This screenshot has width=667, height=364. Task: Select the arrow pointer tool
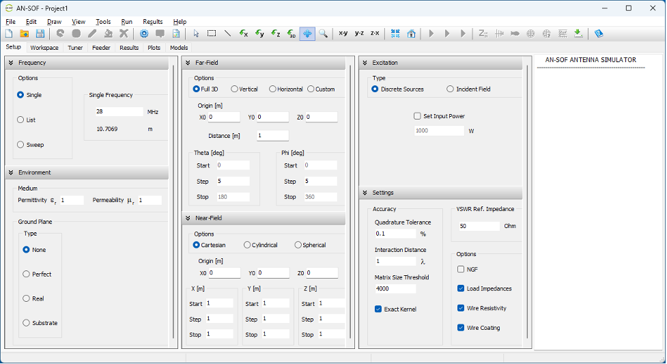point(196,33)
